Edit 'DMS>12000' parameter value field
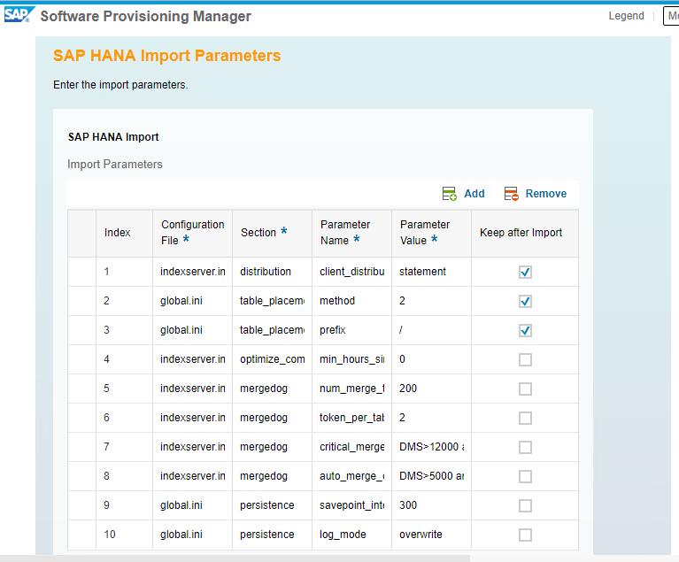 pos(431,447)
